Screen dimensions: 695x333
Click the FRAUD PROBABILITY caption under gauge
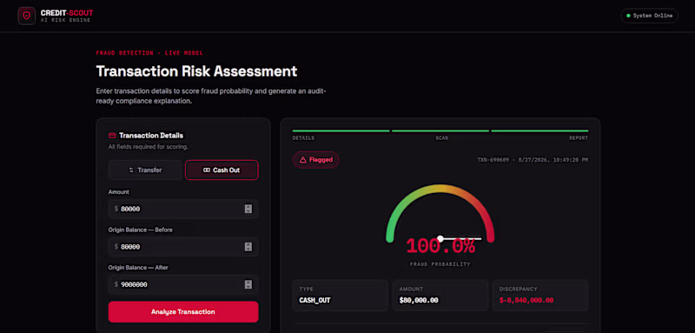440,264
